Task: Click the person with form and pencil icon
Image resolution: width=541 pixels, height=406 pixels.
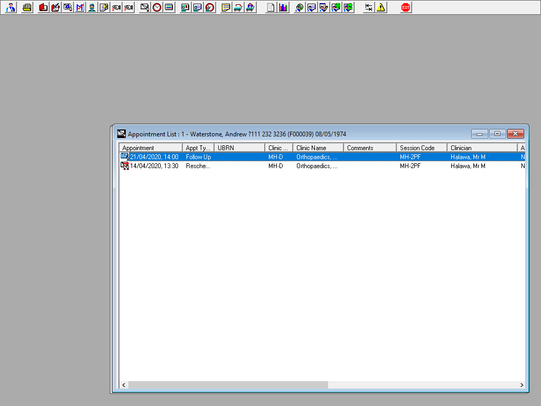Action: [x=324, y=7]
